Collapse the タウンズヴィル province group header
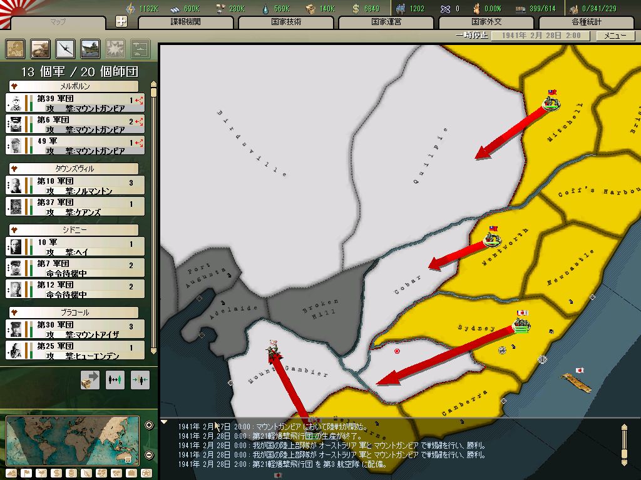The width and height of the screenshot is (641, 480). tap(74, 169)
